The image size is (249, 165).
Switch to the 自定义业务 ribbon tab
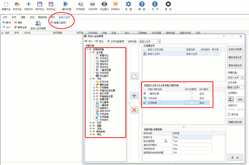point(64,17)
